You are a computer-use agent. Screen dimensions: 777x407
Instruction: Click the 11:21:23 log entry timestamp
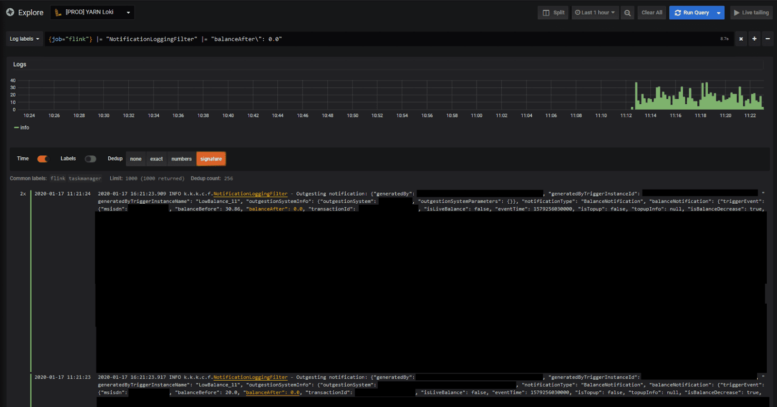(63, 377)
